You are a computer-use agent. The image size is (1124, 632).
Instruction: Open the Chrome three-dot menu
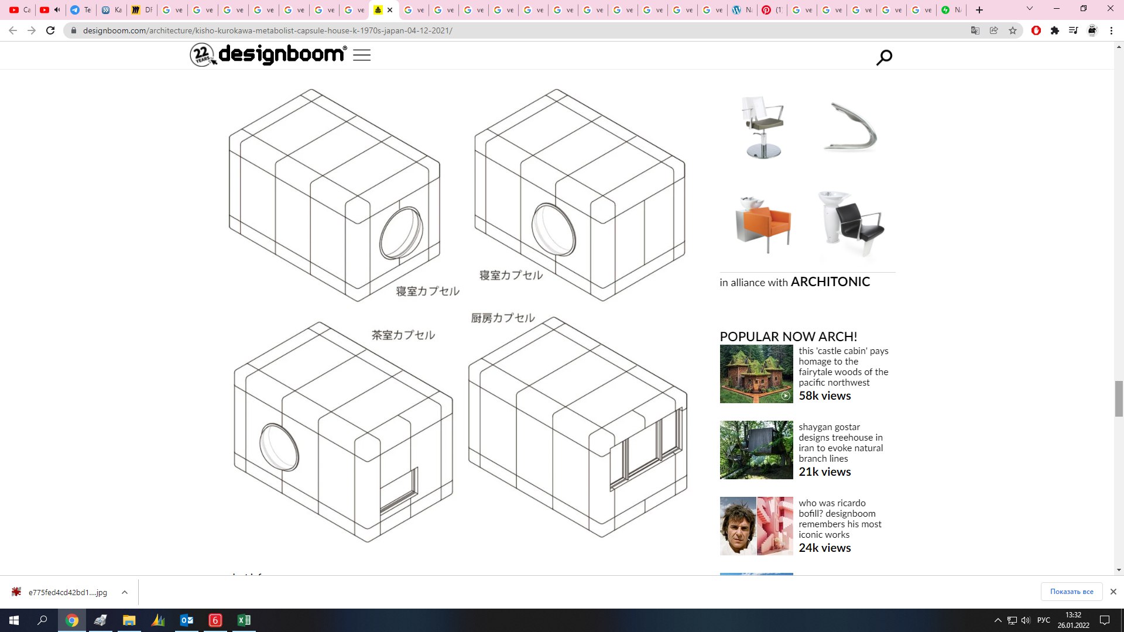pos(1111,30)
